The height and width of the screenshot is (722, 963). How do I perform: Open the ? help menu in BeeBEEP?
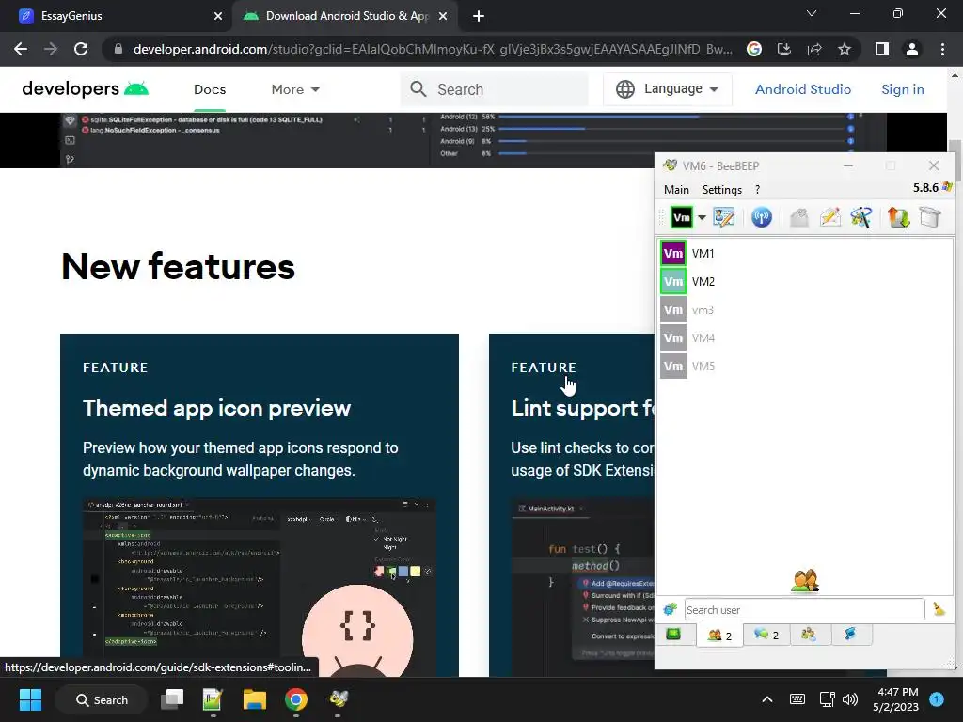757,190
